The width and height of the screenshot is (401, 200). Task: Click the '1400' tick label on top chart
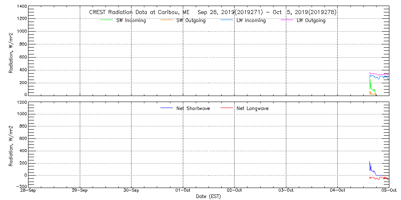coord(22,6)
